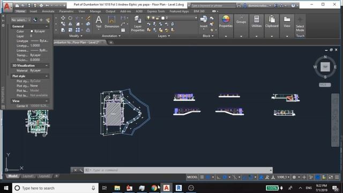Click the Color ByLayer swatch in Properties
Viewport: 343px width, 193px height.
(x=32, y=31)
